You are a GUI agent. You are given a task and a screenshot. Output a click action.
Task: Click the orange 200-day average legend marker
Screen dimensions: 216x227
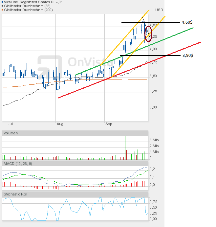[3, 10]
